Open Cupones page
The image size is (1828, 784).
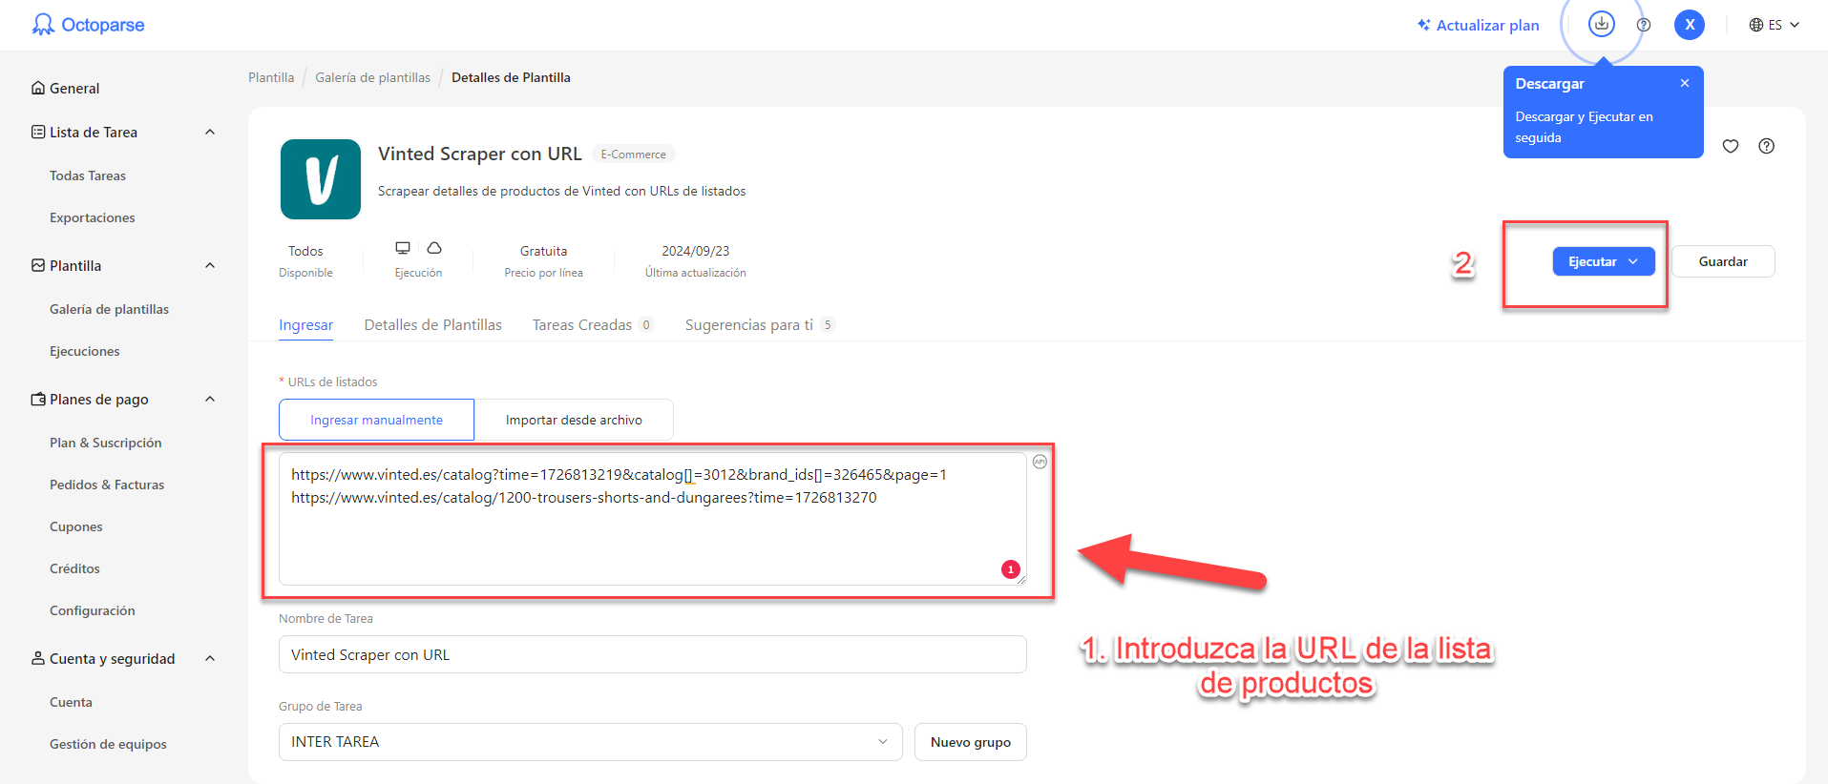tap(76, 526)
